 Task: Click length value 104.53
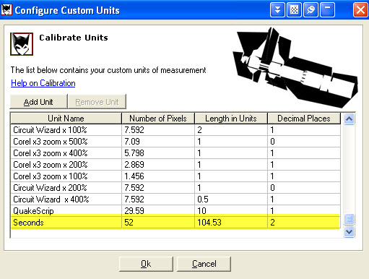point(209,223)
